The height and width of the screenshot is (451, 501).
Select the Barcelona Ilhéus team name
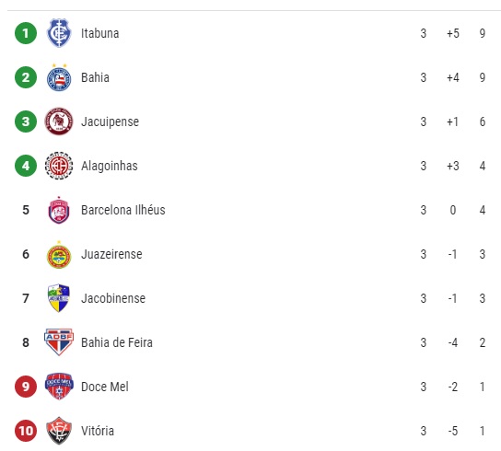(123, 210)
